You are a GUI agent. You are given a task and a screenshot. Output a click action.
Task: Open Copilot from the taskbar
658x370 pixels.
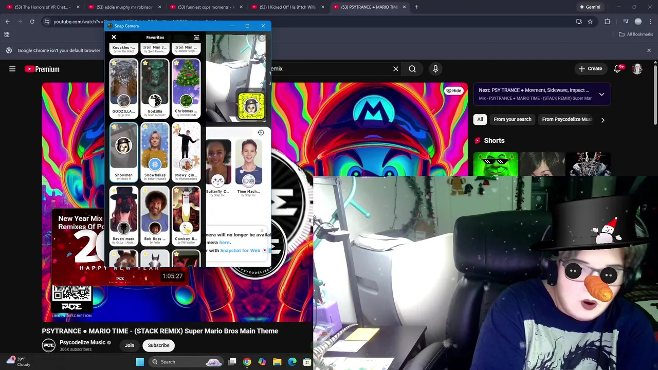(x=262, y=362)
